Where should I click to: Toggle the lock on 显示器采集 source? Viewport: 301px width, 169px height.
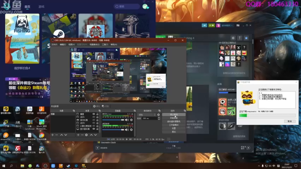click(x=97, y=129)
